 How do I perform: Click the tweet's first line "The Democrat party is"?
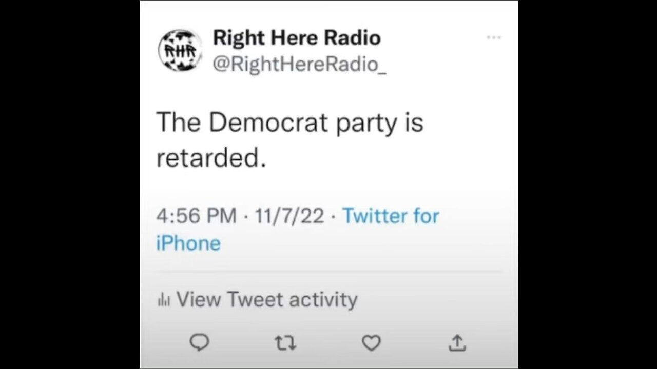[x=289, y=123]
